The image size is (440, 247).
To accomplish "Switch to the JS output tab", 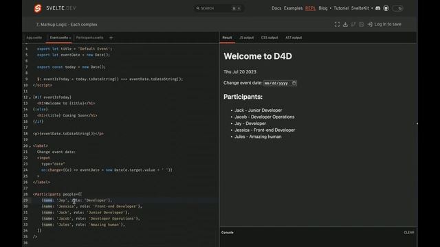I will pyautogui.click(x=246, y=38).
